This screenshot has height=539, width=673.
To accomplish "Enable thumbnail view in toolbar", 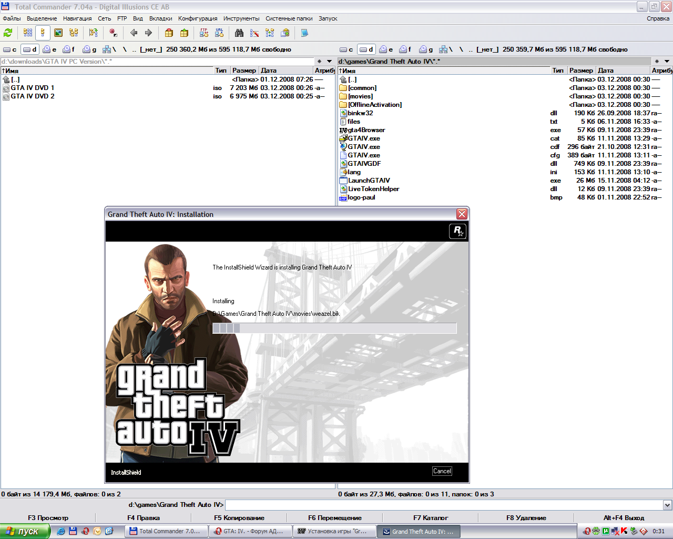I will coord(58,33).
